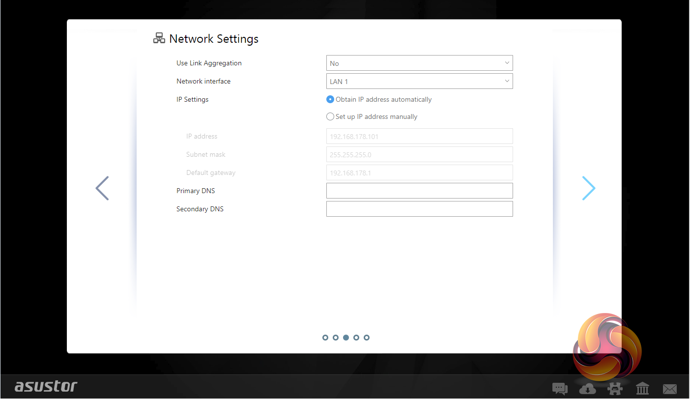Open the cloud download icon
The width and height of the screenshot is (690, 399).
(x=587, y=389)
